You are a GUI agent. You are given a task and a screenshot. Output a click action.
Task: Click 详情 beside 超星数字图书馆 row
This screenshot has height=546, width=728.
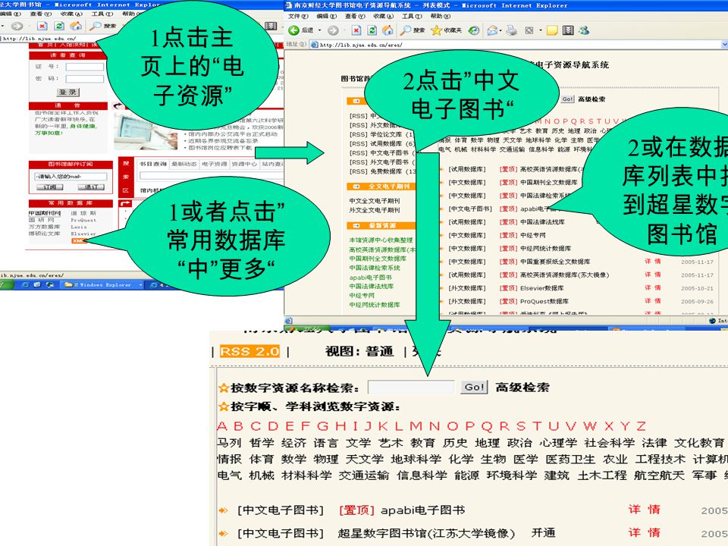point(645,532)
